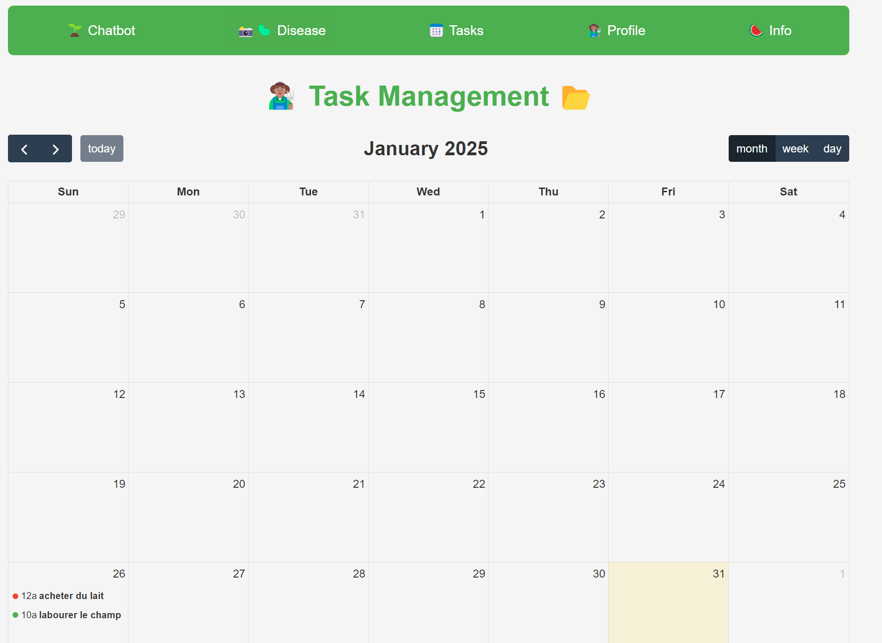Switch calendar to day view
This screenshot has width=882, height=643.
point(832,149)
